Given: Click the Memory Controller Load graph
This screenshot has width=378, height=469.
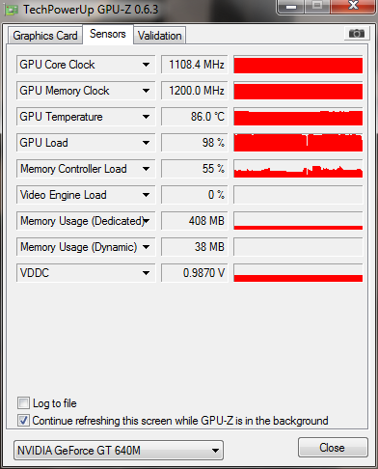Looking at the screenshot, I should 298,169.
